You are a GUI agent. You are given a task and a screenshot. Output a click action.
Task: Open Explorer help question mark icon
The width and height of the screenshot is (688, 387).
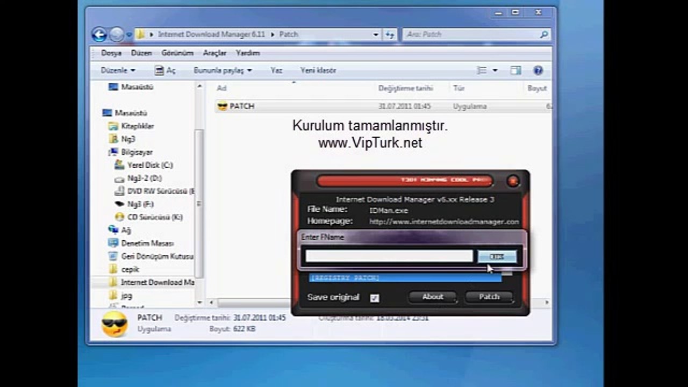538,70
